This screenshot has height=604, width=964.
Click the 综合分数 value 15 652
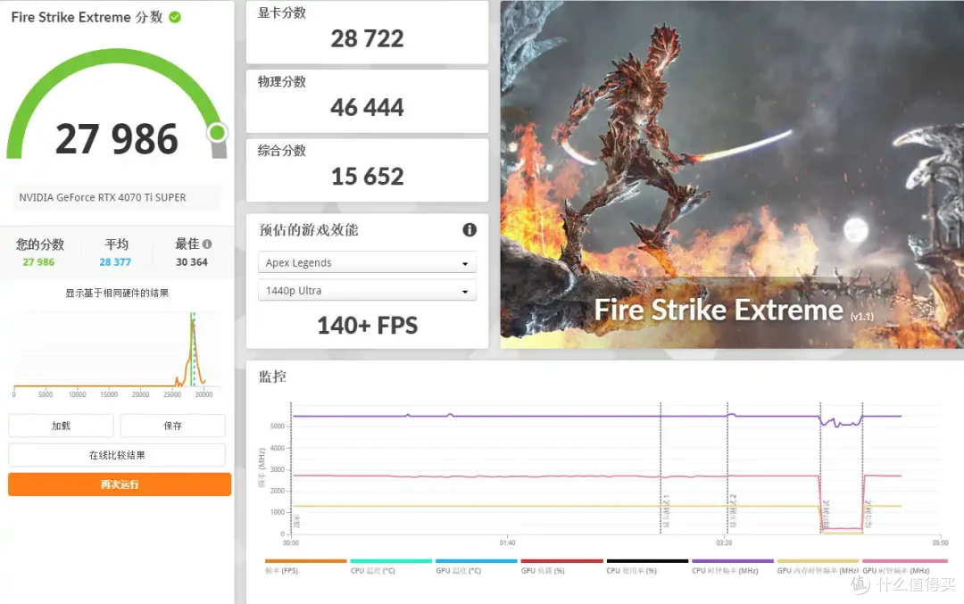(367, 177)
